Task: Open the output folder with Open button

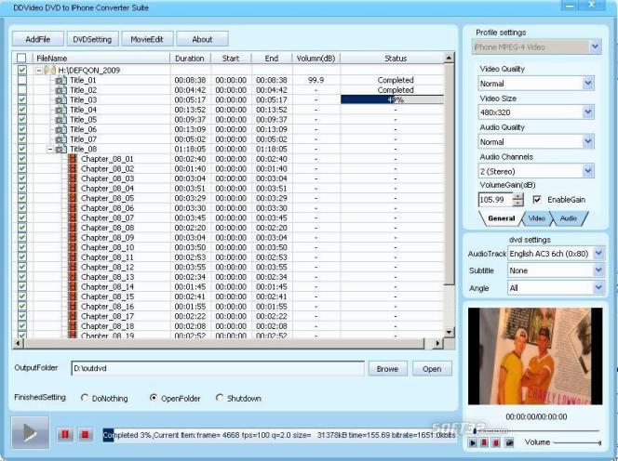Action: pyautogui.click(x=432, y=369)
